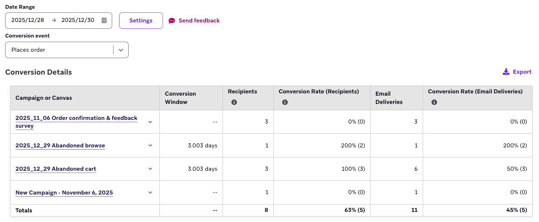
Task: Click the calendar icon in date range
Action: point(104,21)
